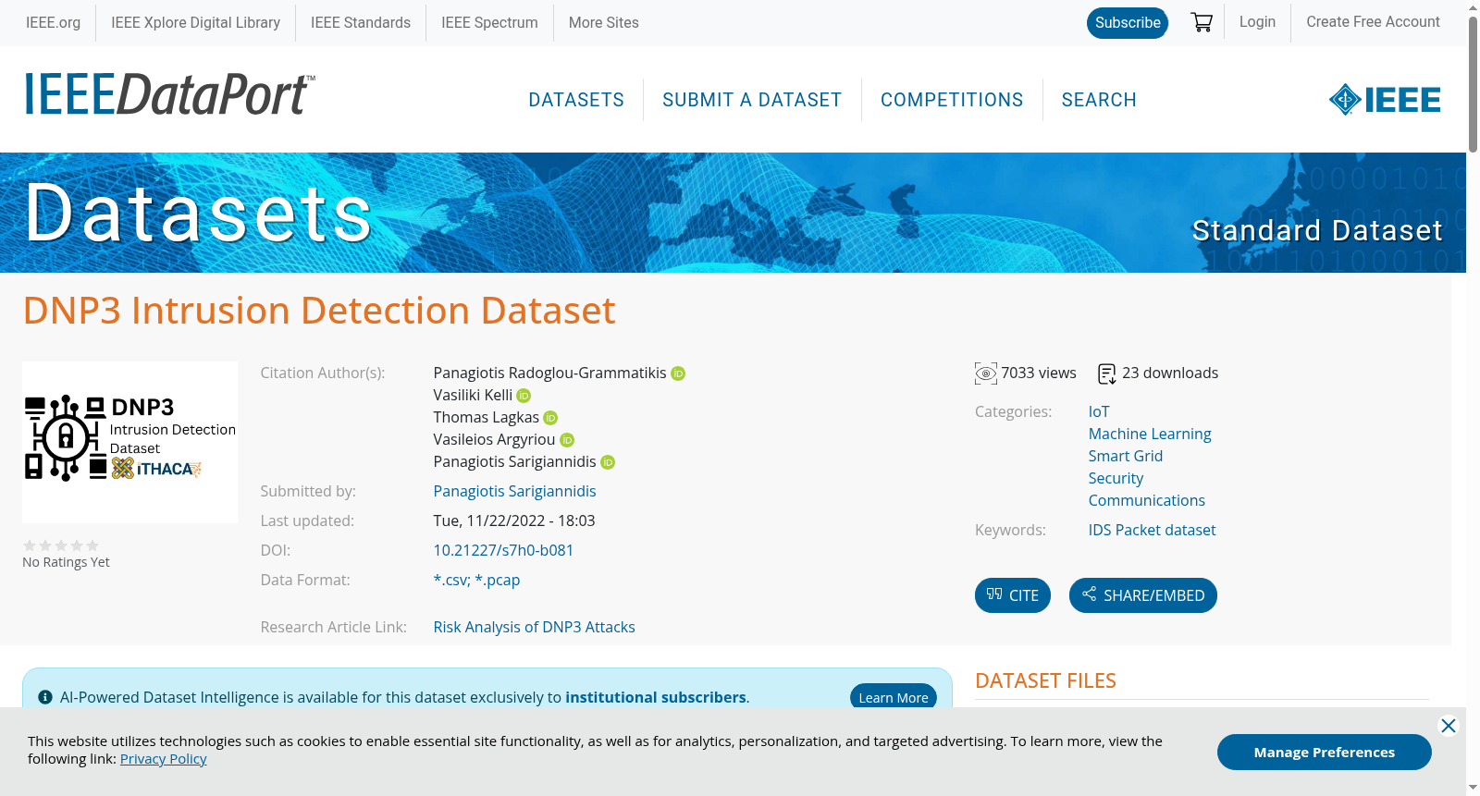Click the No Ratings Yet text
Image resolution: width=1480 pixels, height=796 pixels.
66,563
